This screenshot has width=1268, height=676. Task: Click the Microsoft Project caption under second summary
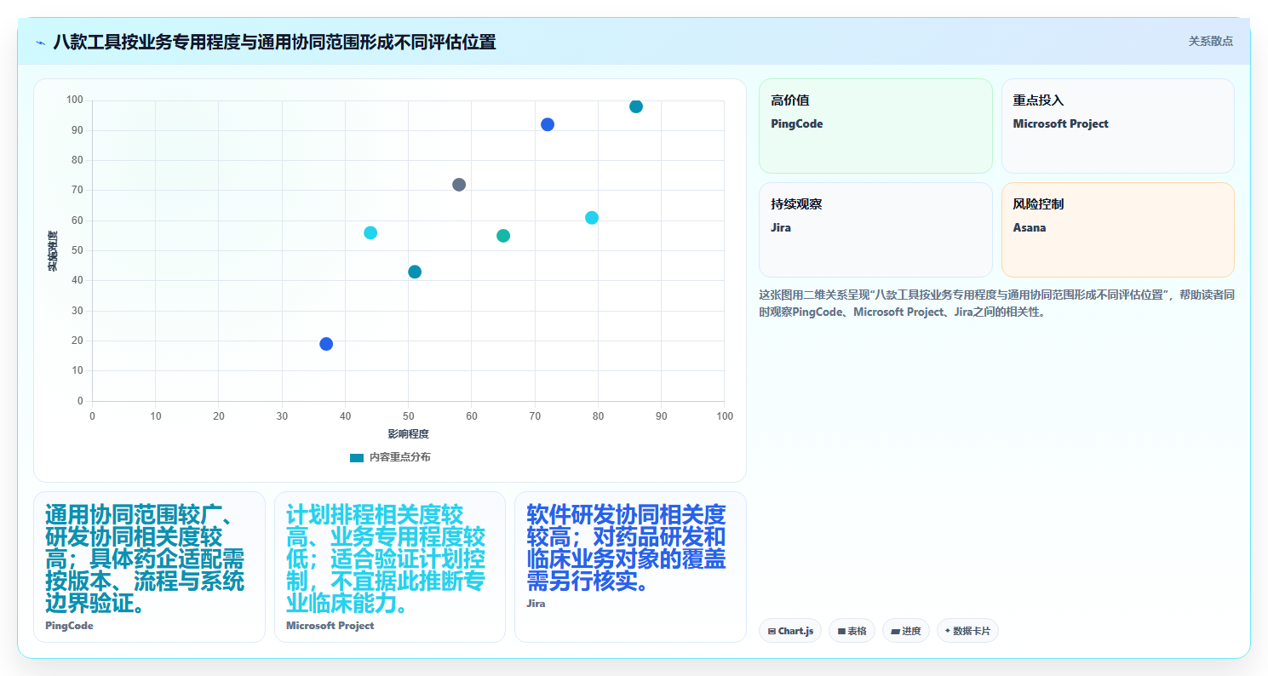click(x=330, y=626)
